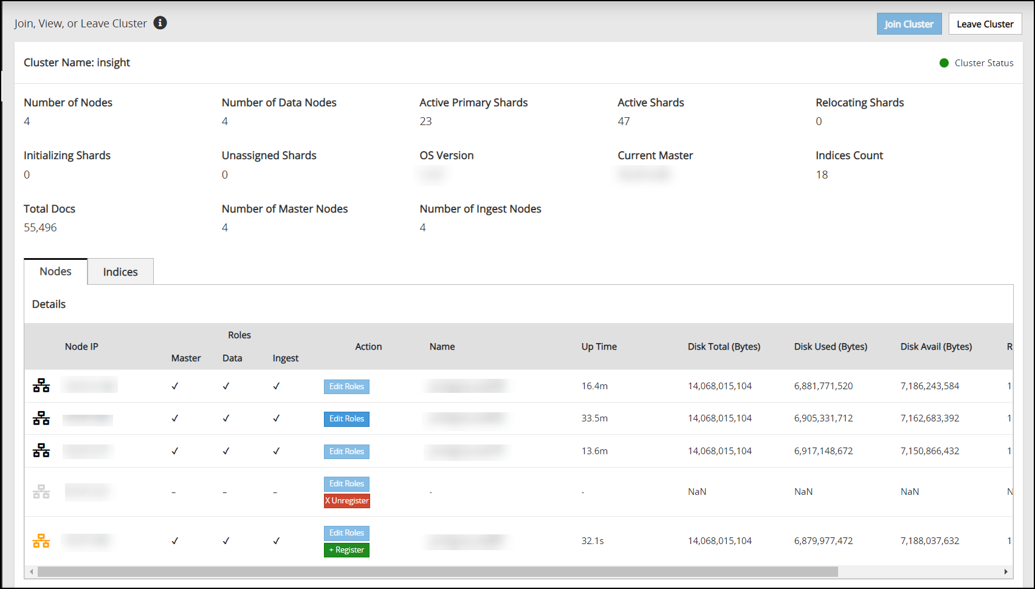1035x589 pixels.
Task: Switch to the Indices tab
Action: [120, 272]
